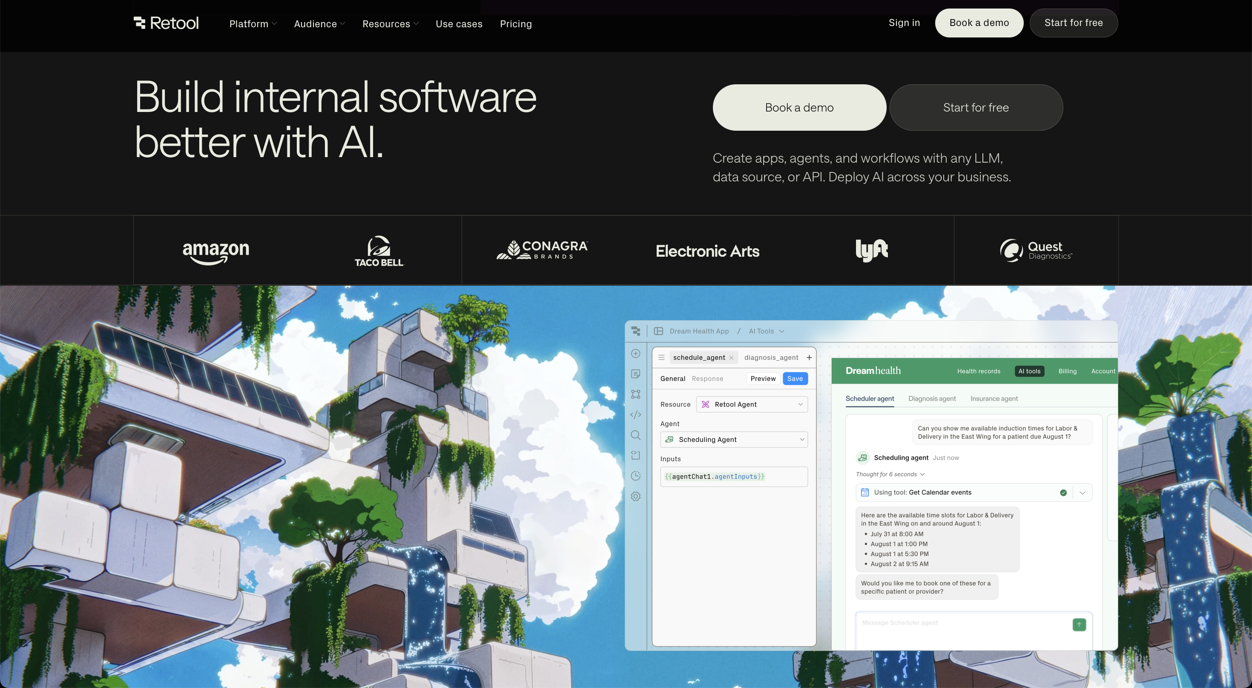Click the Conagra Brands logo
The image size is (1252, 688).
543,250
